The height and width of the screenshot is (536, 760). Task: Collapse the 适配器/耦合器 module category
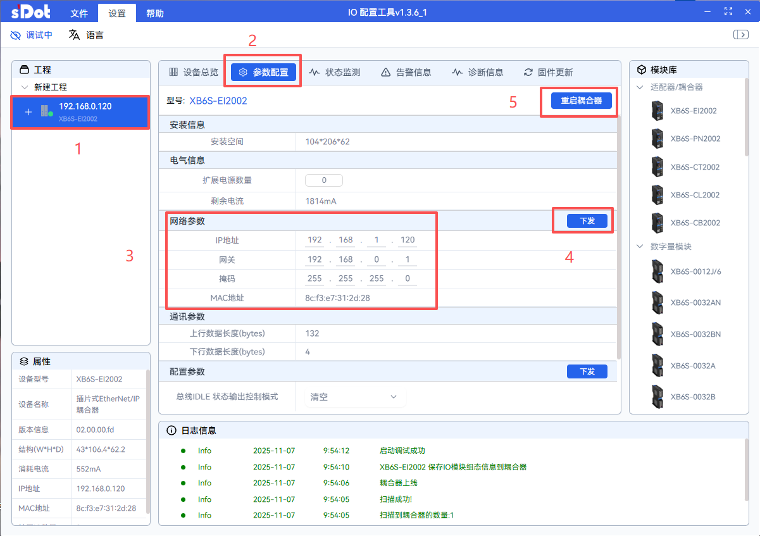pyautogui.click(x=640, y=87)
